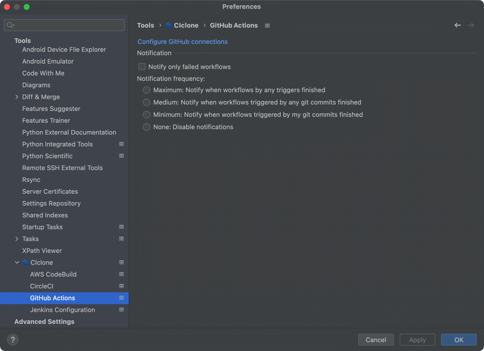Click the Cancel button
This screenshot has width=484, height=351.
point(376,340)
